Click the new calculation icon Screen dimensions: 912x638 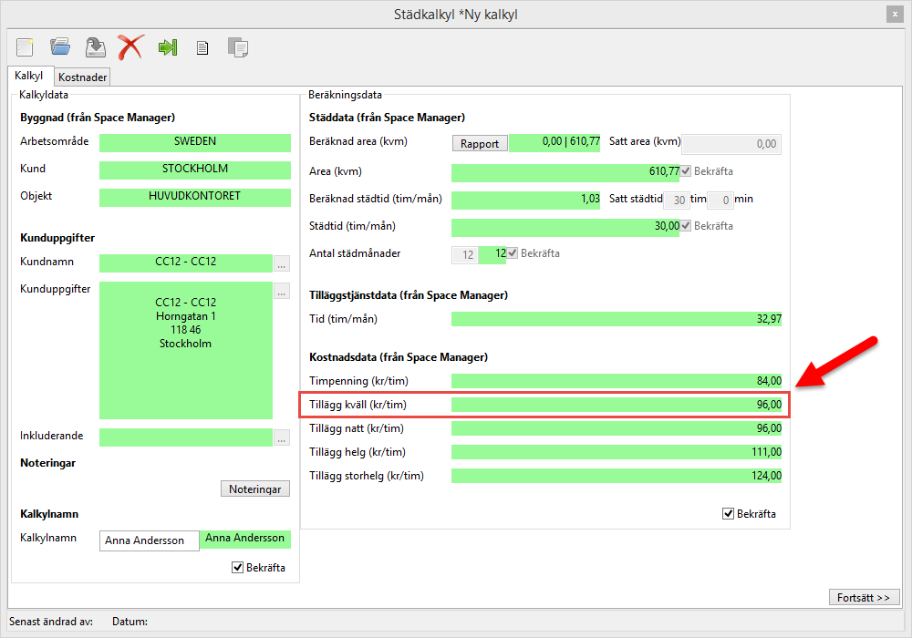click(24, 46)
